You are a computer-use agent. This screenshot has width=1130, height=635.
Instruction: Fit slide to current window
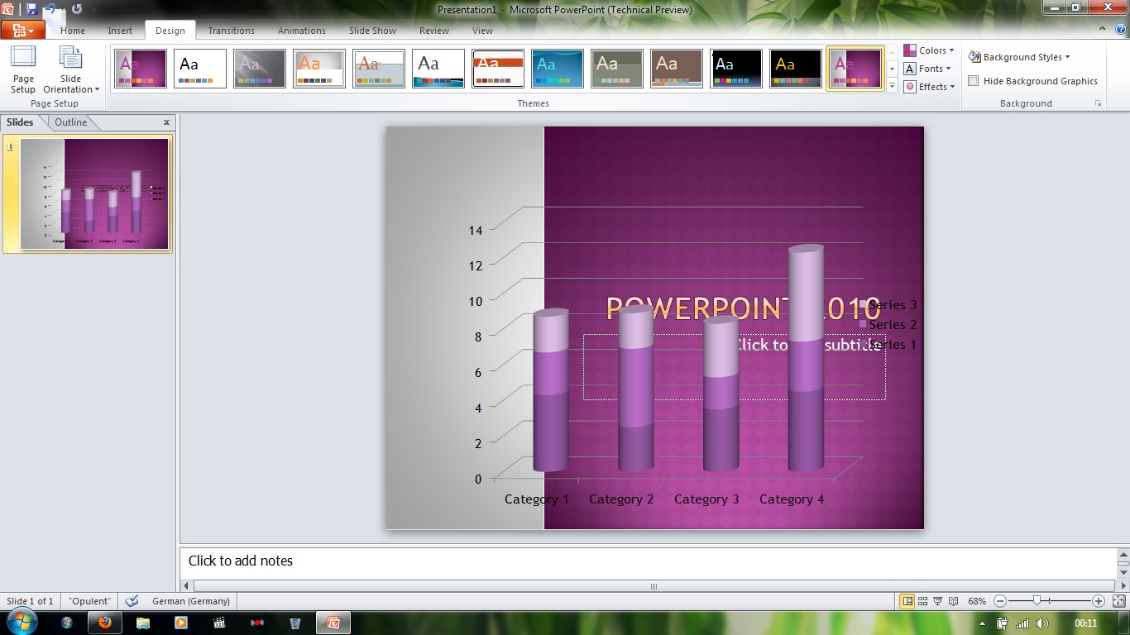[1118, 601]
